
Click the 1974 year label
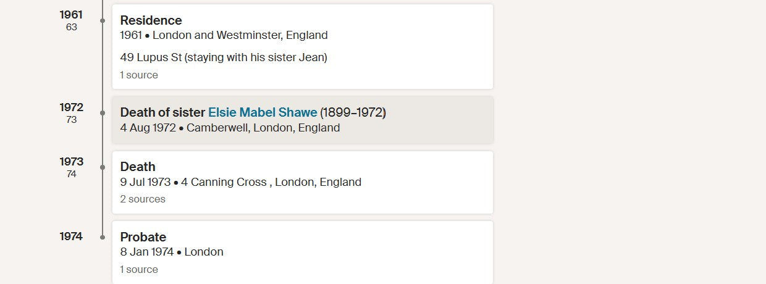[71, 236]
